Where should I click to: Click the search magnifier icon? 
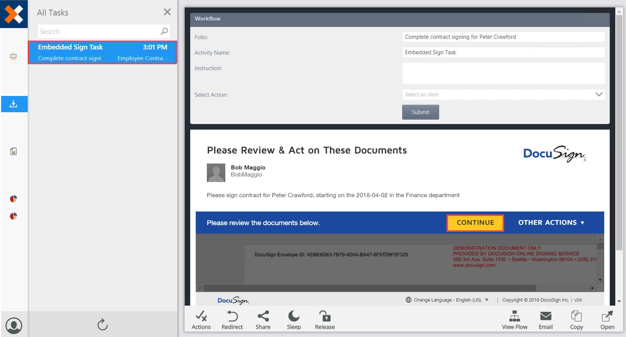tap(164, 31)
